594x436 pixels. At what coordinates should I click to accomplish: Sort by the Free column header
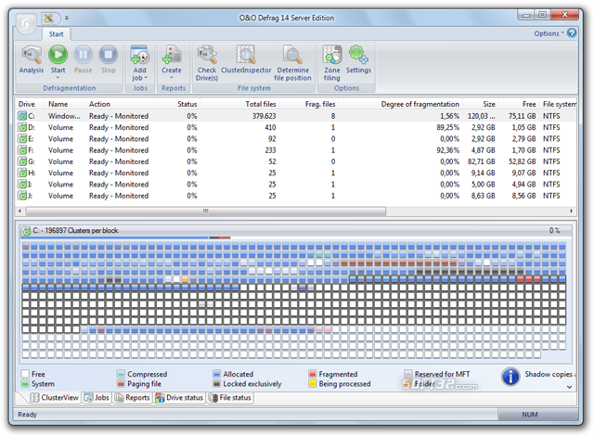519,104
